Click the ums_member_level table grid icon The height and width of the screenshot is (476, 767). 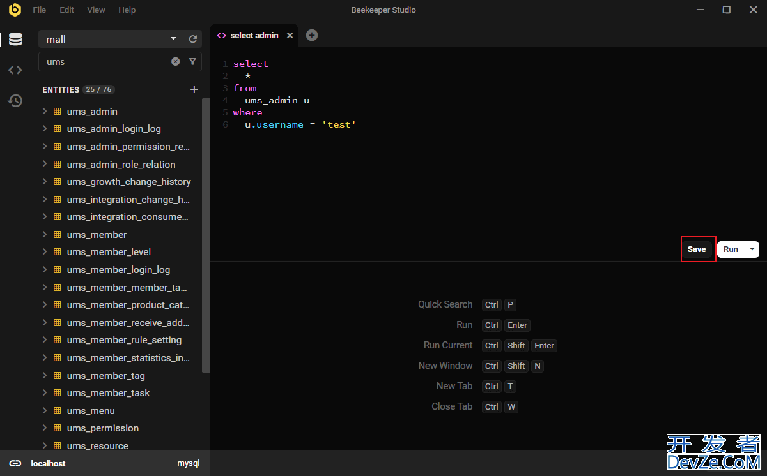[x=57, y=252]
